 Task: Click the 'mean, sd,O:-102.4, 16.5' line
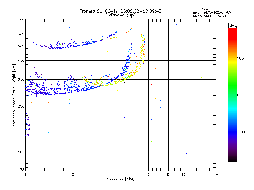coord(212,12)
